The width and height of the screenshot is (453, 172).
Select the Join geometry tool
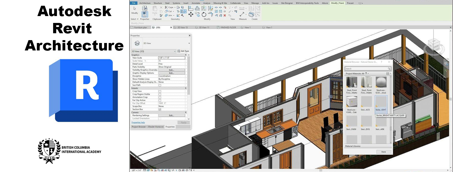click(x=169, y=15)
